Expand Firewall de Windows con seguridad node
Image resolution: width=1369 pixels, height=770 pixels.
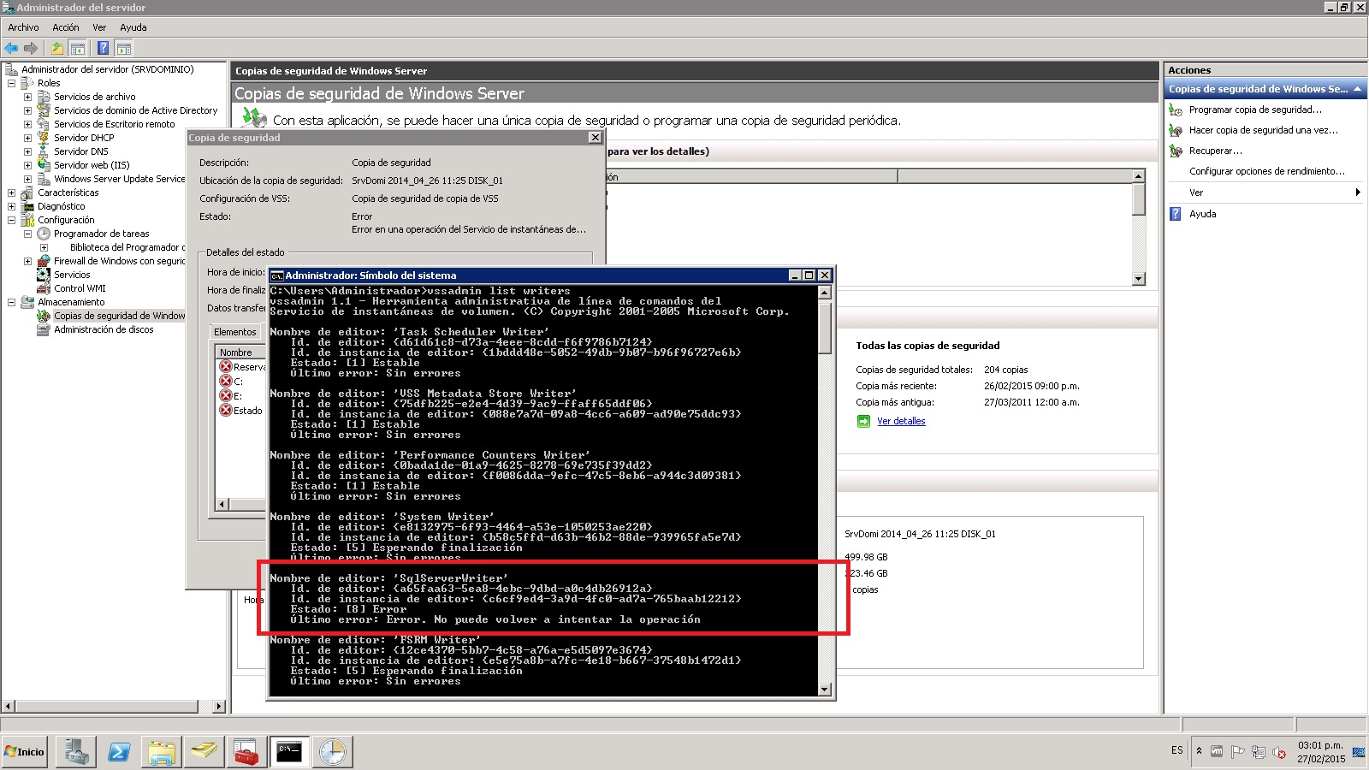tap(28, 261)
